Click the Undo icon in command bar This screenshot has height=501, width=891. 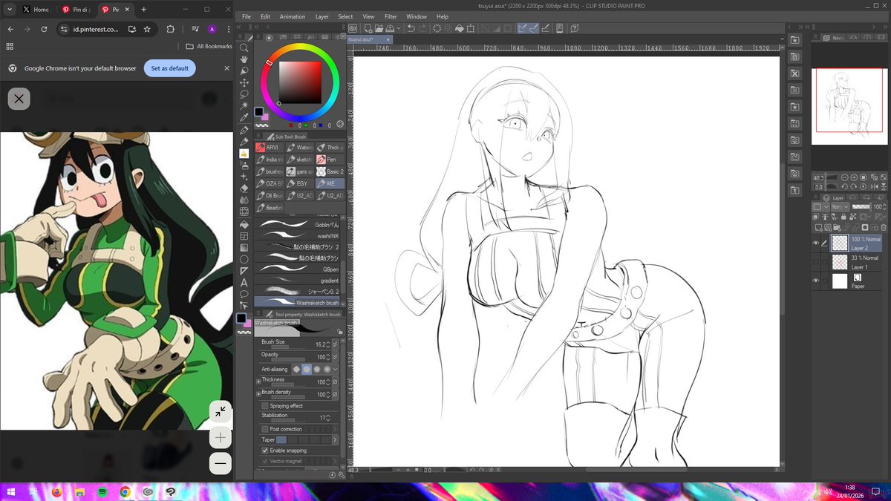point(411,28)
